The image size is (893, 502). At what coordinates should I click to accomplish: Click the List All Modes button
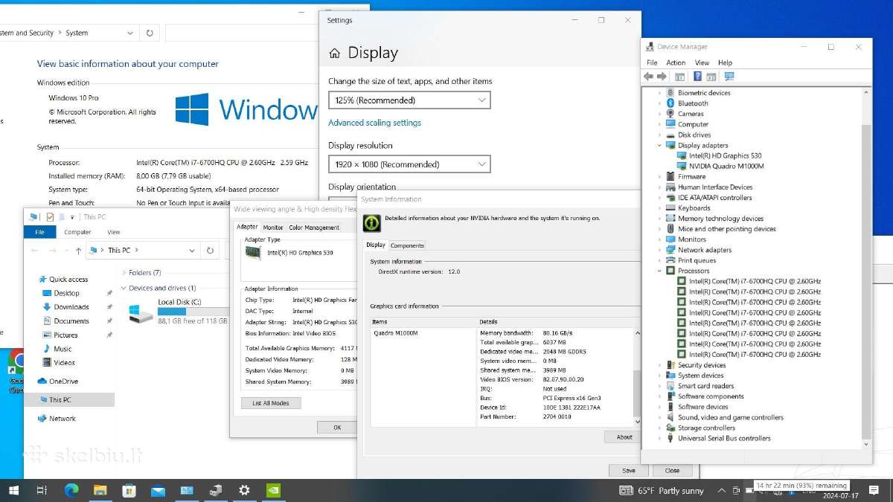coord(271,403)
